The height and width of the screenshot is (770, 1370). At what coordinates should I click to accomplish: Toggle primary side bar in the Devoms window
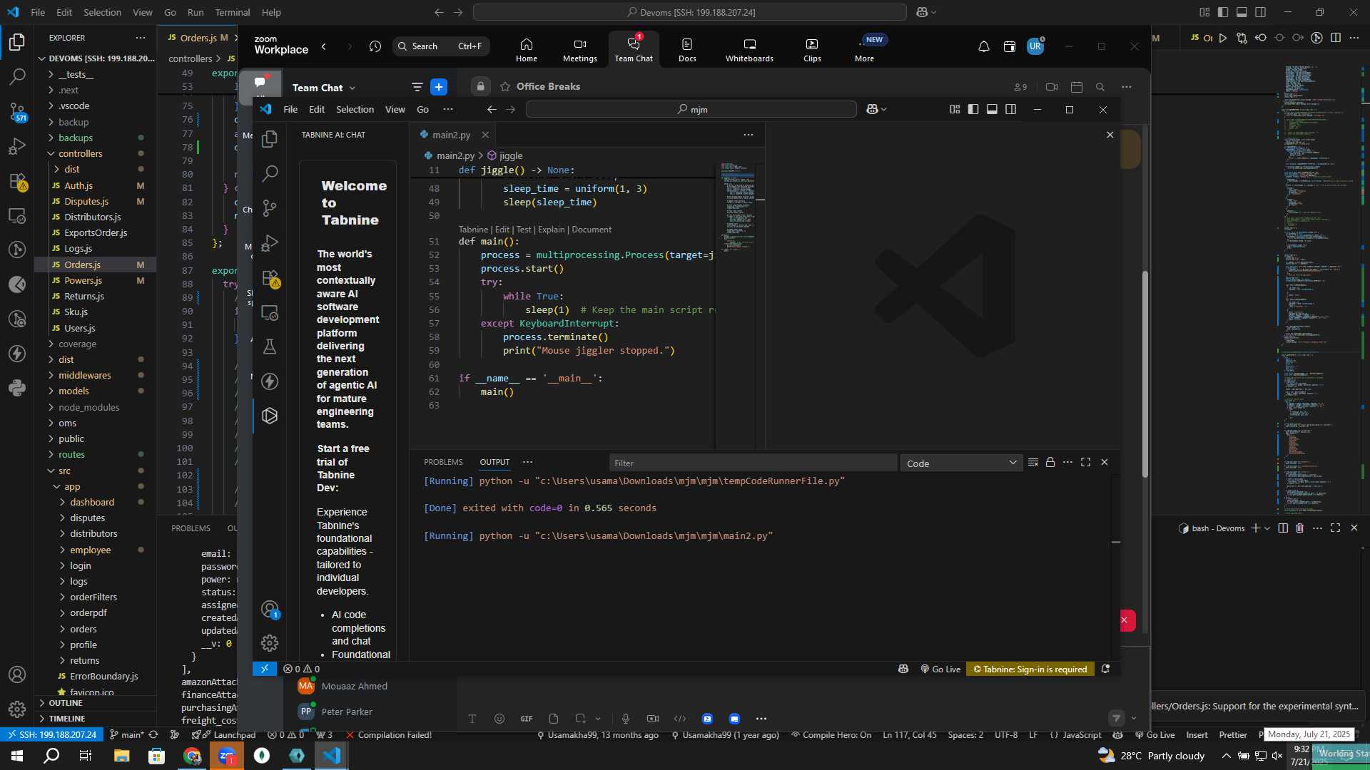pos(1223,12)
